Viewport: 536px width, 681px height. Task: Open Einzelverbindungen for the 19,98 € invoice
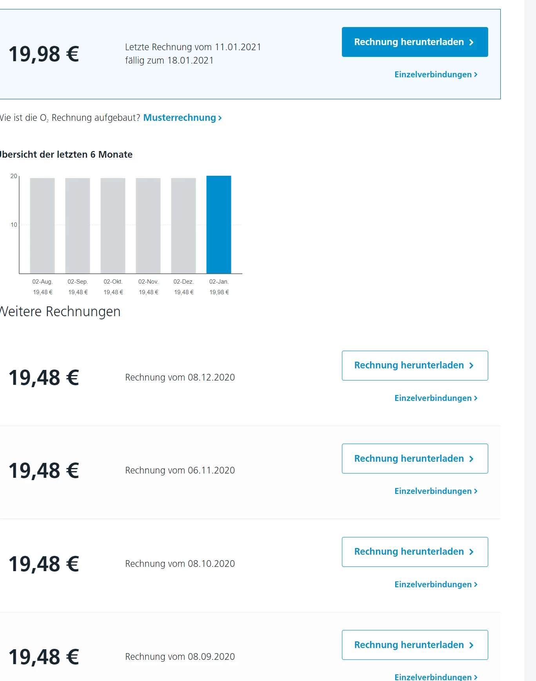(x=436, y=75)
